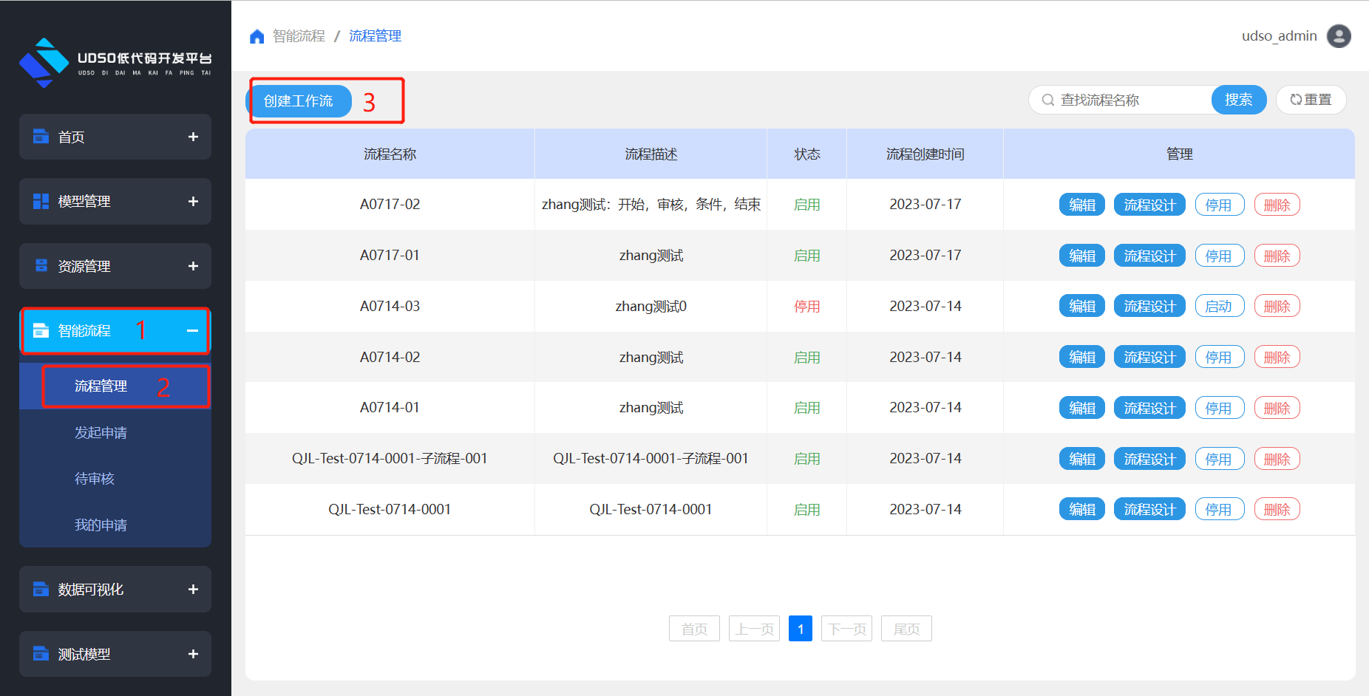1369x696 pixels.
Task: Click the 数据可视化 sidebar icon
Action: pyautogui.click(x=41, y=589)
